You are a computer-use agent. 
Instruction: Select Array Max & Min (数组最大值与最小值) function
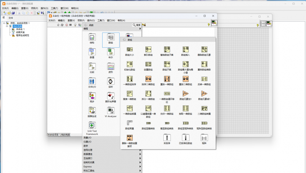point(185,67)
